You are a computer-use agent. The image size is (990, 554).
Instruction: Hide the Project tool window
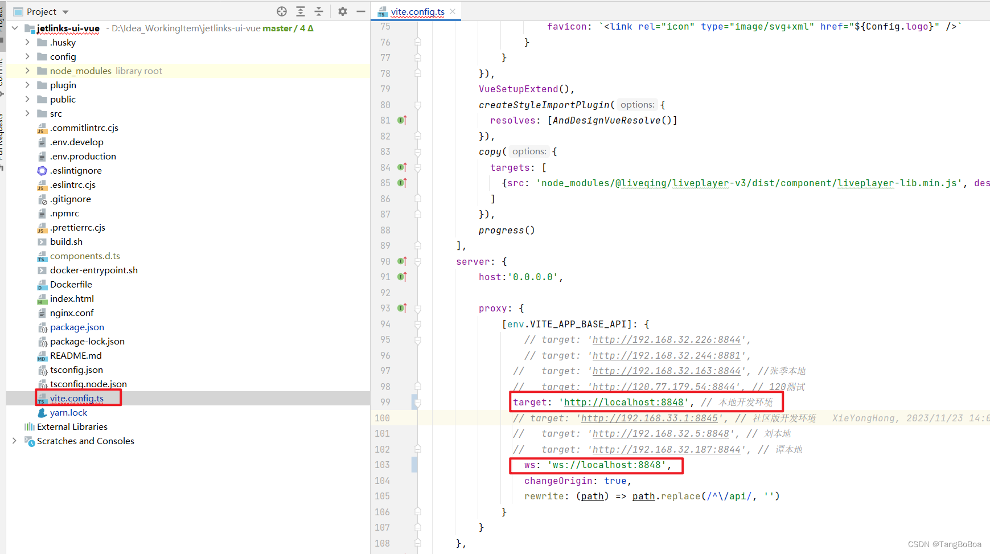[361, 11]
